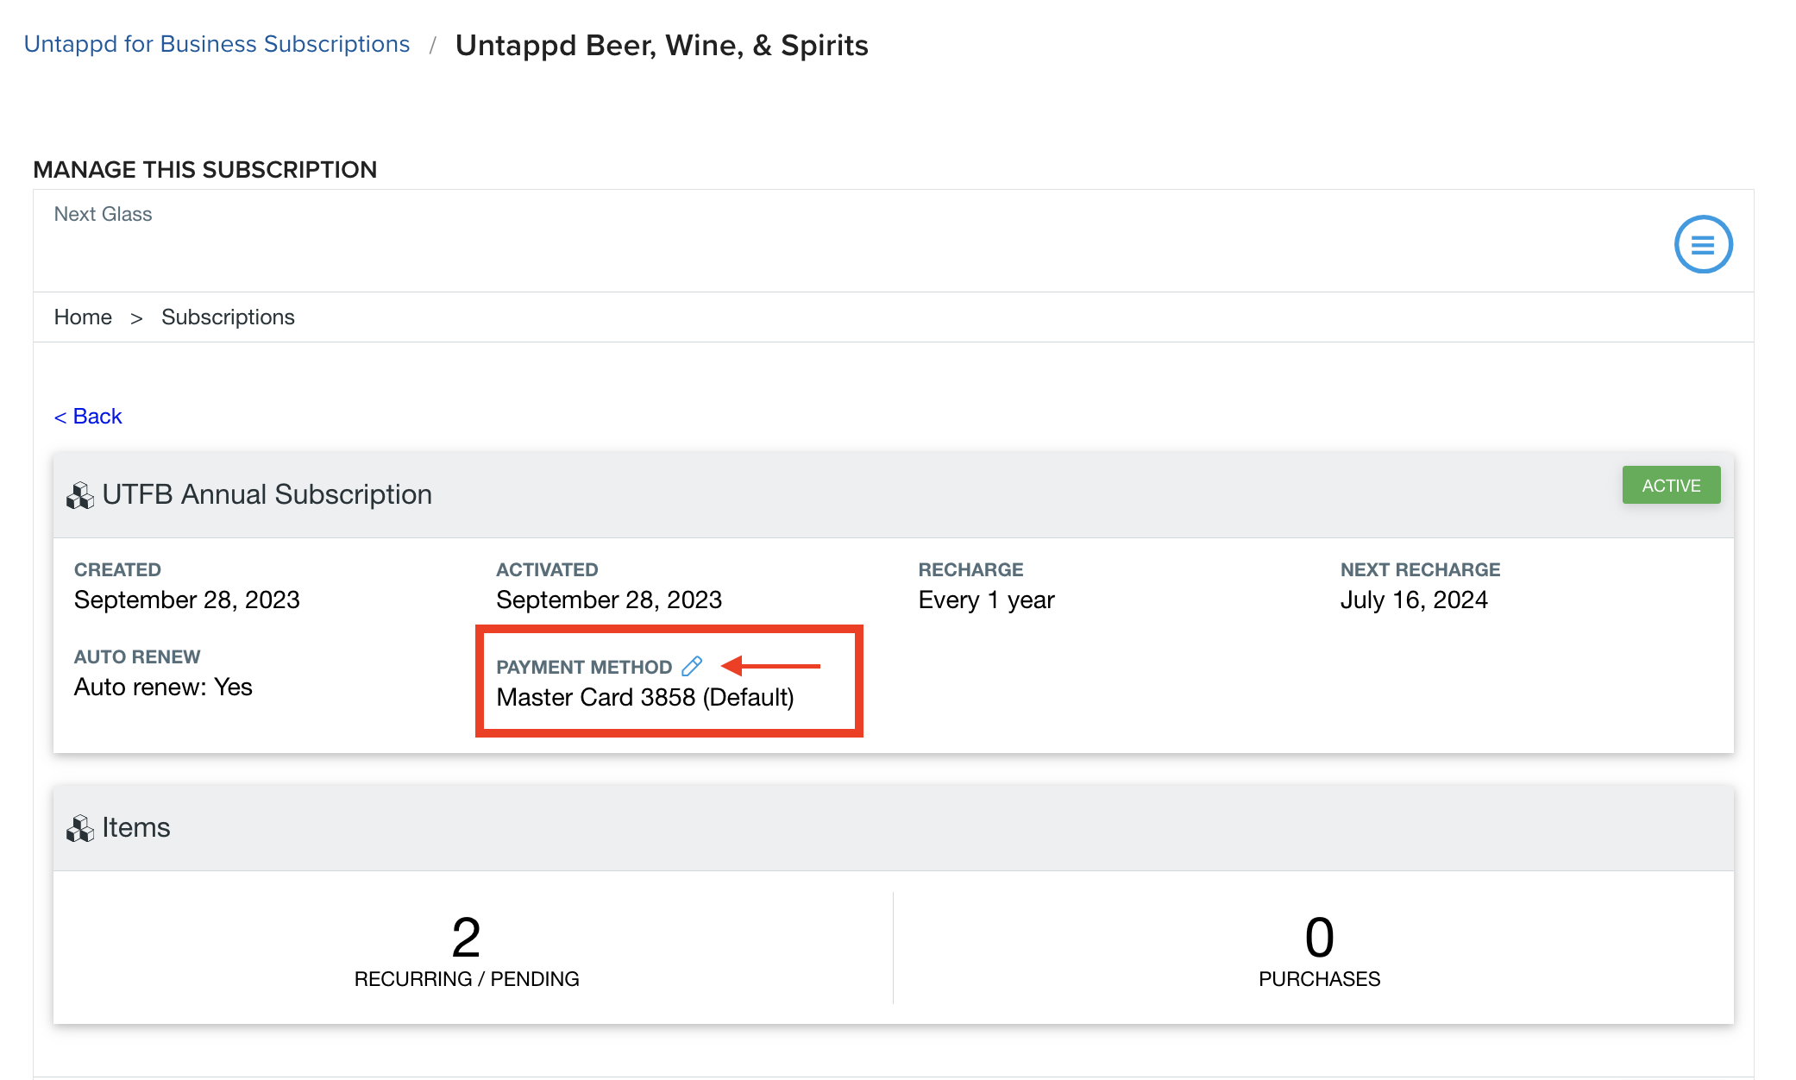
Task: Click the July 16, 2024 next recharge date
Action: pyautogui.click(x=1414, y=600)
